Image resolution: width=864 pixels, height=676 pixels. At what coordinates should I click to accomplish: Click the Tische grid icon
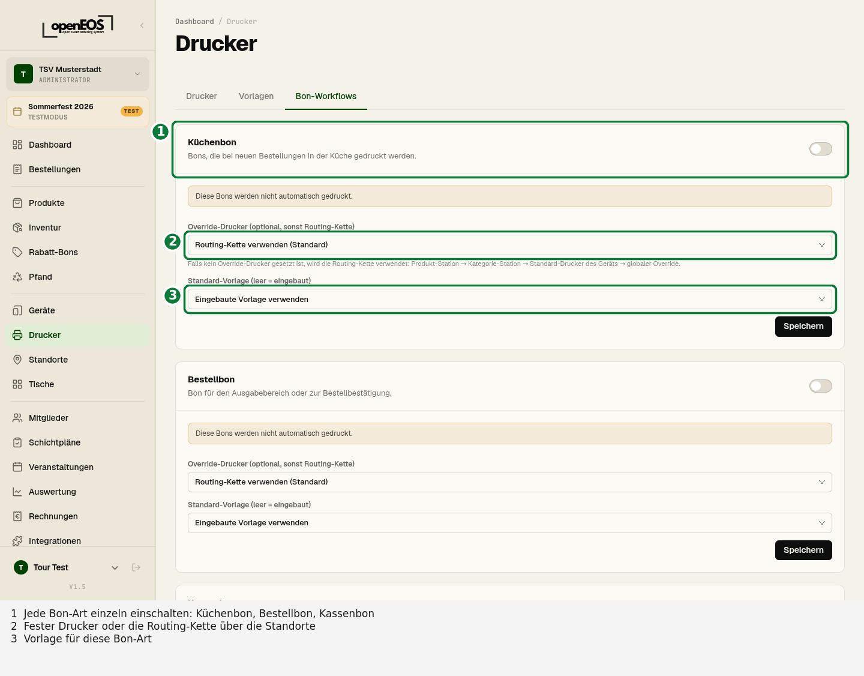17,384
